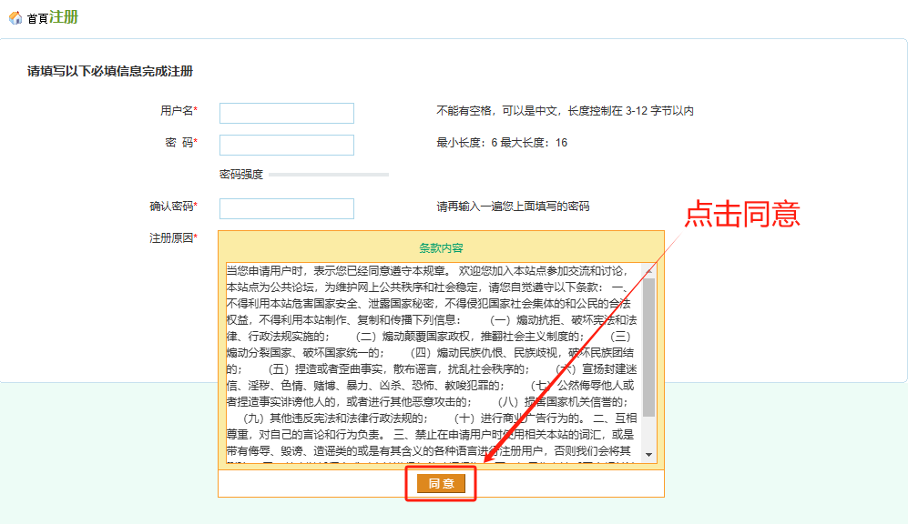Click the 用户名 field label
Screen dimensions: 908x524
click(x=177, y=111)
